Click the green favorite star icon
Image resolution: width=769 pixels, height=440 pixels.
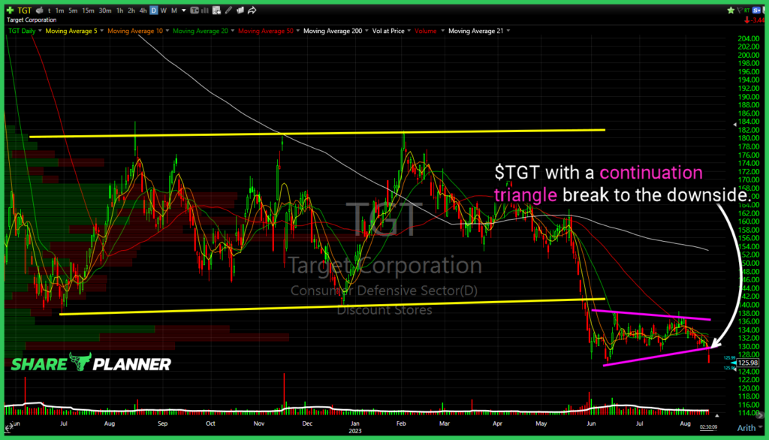click(729, 11)
